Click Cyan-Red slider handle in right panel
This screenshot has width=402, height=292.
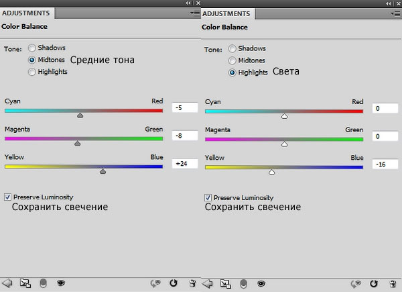(x=284, y=116)
